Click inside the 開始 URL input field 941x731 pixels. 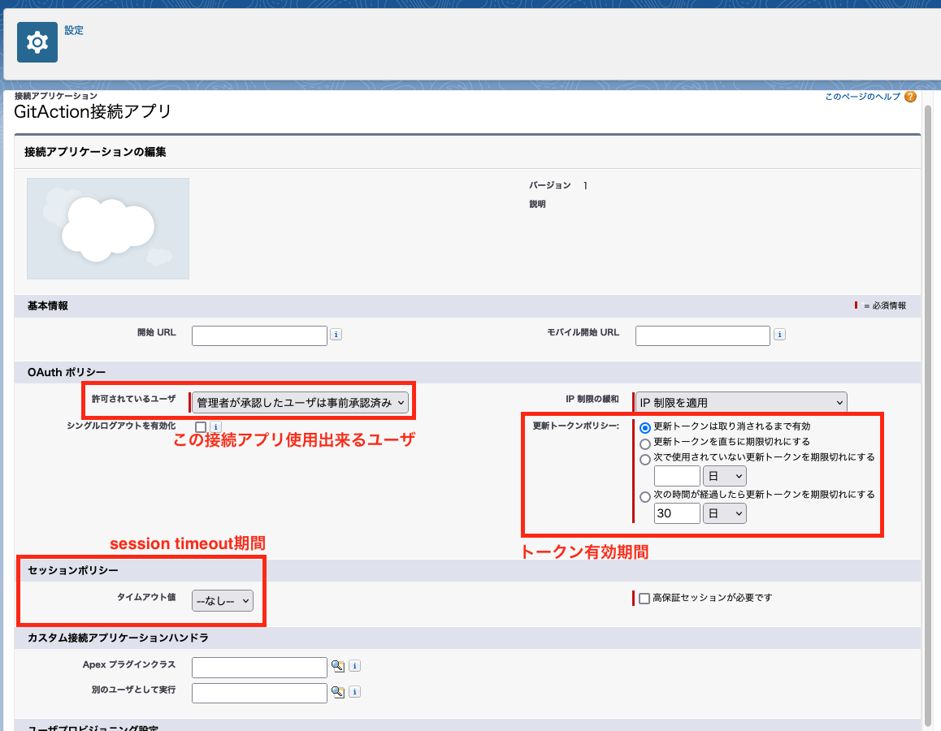(259, 335)
